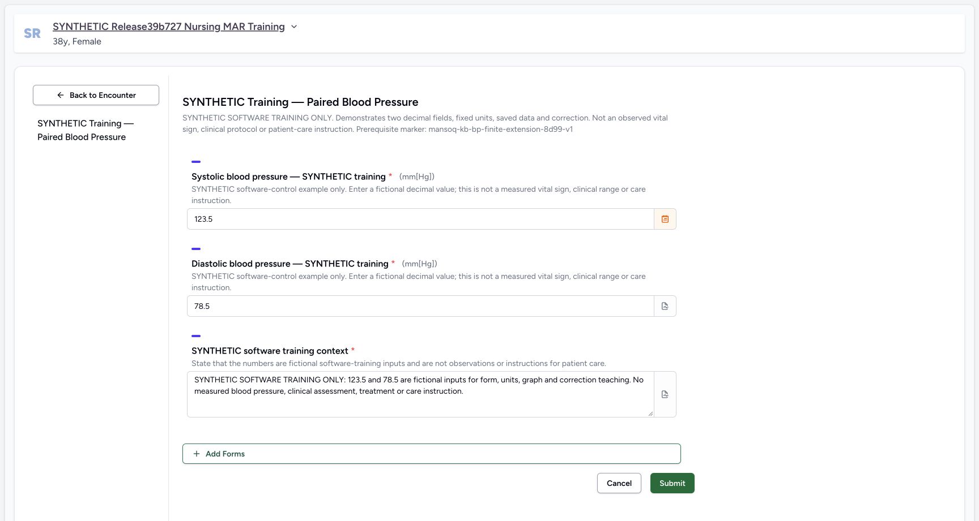Cancel the form
Viewport: 979px width, 521px height.
click(x=619, y=483)
